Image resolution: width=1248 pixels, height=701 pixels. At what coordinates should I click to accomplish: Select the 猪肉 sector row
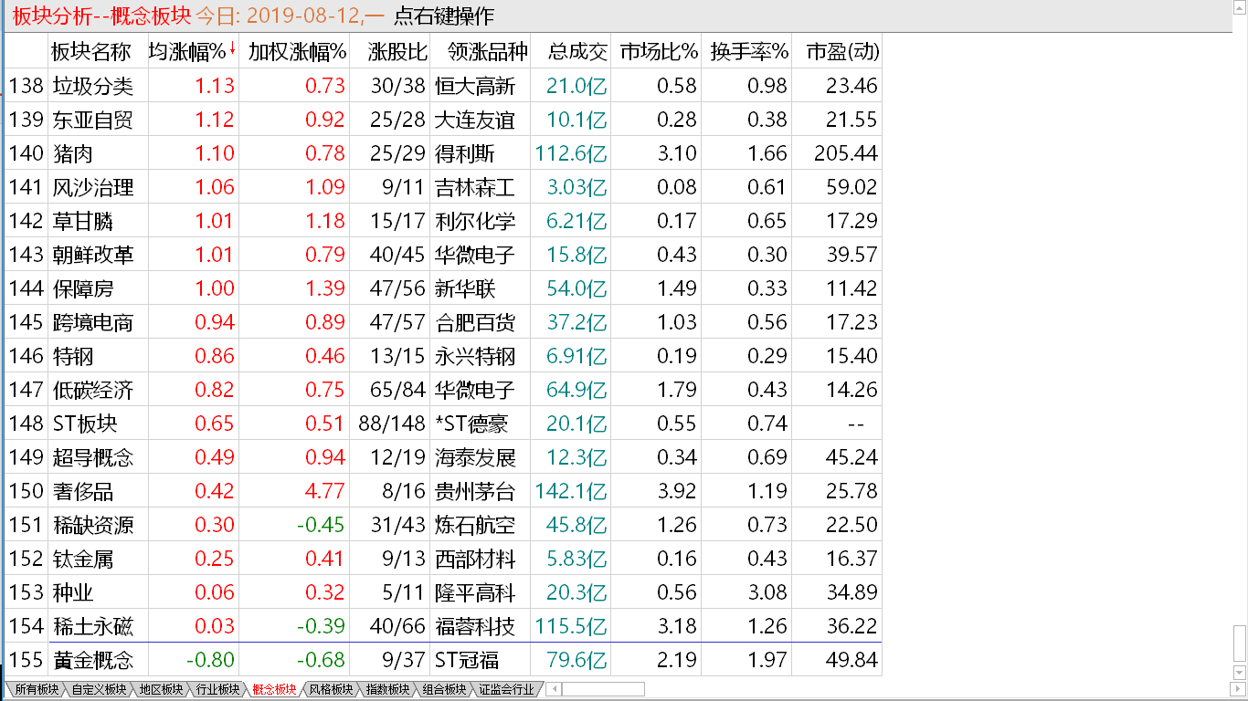tap(443, 153)
